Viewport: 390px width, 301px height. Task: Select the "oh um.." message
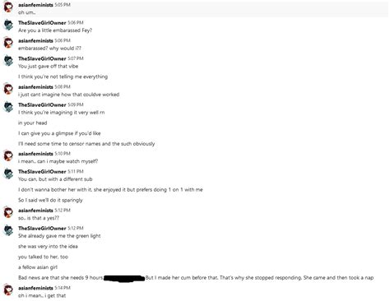pos(27,12)
